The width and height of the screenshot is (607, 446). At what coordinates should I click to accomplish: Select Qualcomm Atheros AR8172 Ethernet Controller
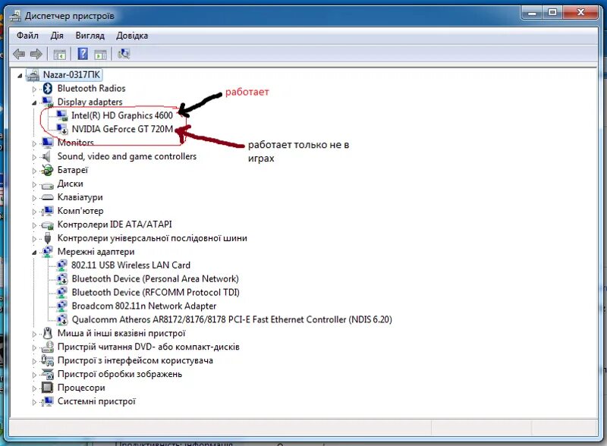[232, 319]
